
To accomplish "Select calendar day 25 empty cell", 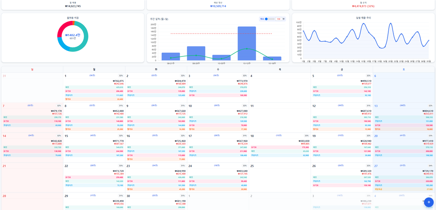I will 280,177.
